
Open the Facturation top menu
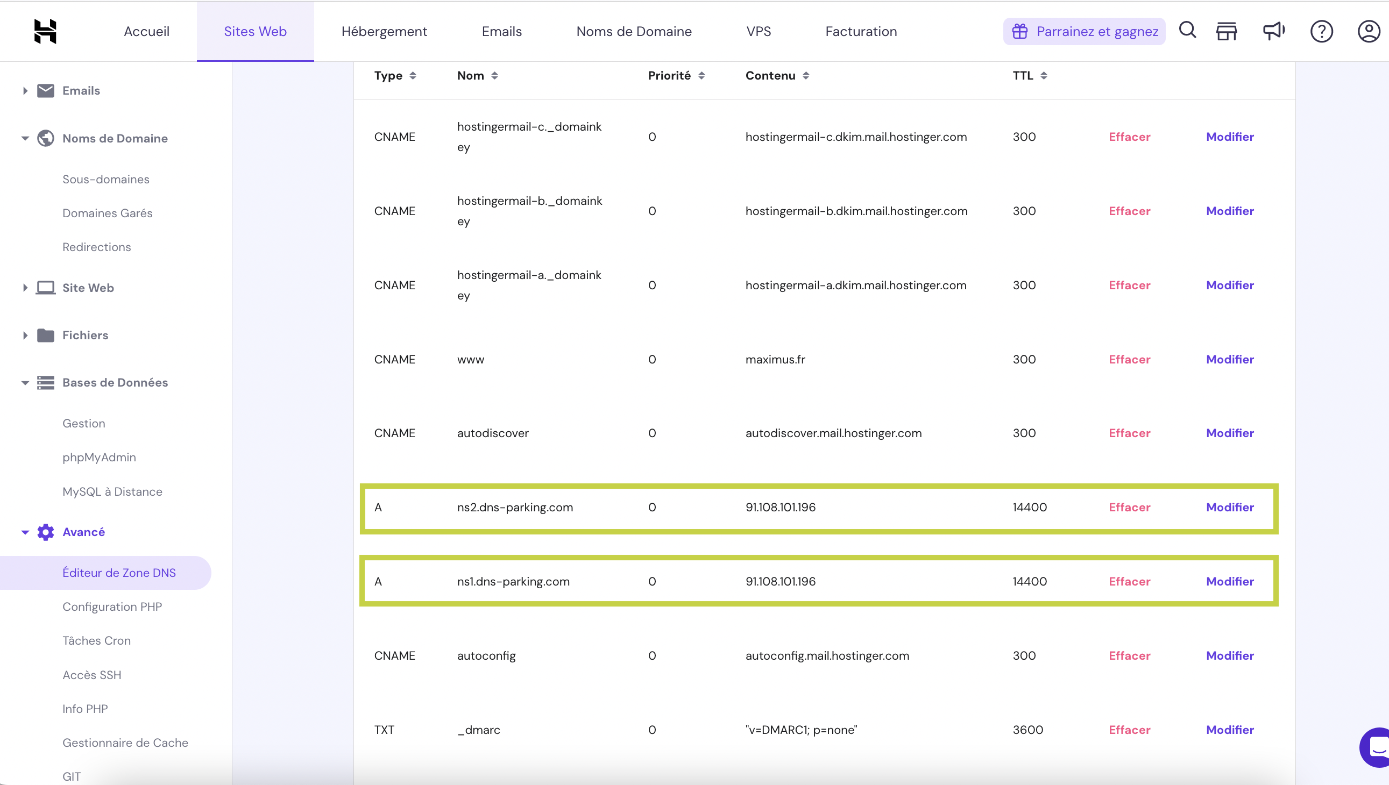(x=861, y=31)
